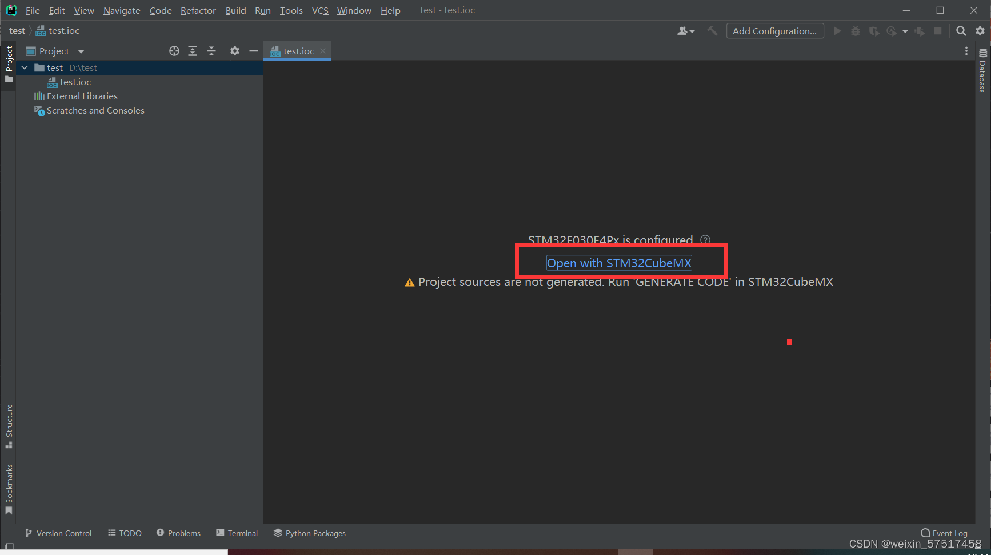Open the Help menu

click(x=390, y=10)
